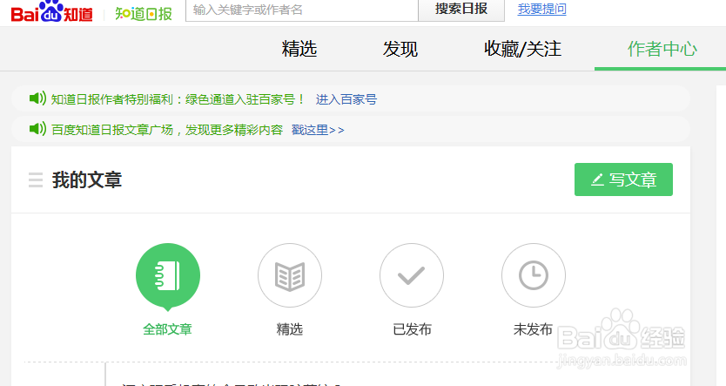Select the 作者中心 tab

pos(662,49)
